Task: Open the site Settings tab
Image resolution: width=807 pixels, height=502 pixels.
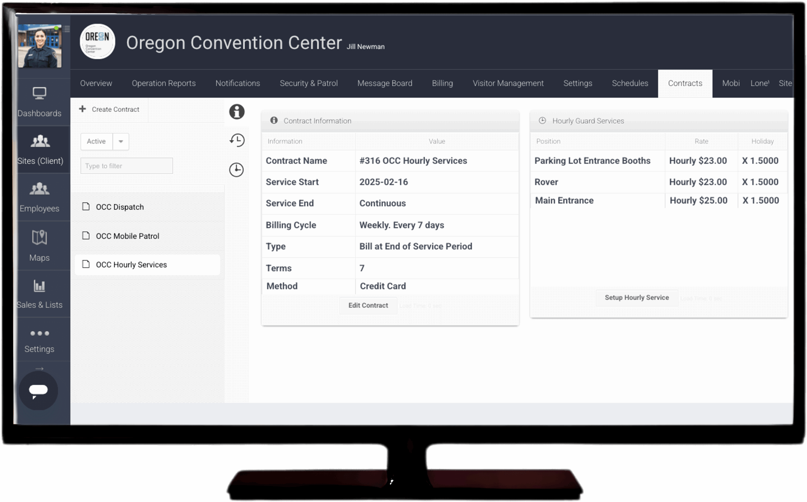Action: click(578, 83)
